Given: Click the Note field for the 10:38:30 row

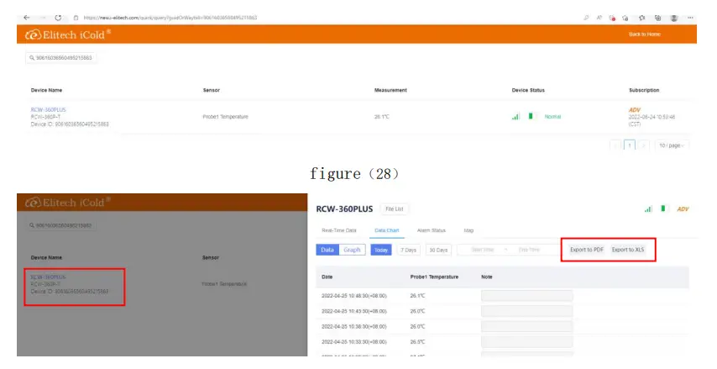Looking at the screenshot, I should pyautogui.click(x=526, y=326).
